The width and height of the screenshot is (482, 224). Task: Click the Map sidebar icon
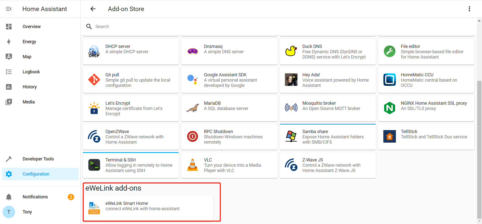tap(9, 57)
